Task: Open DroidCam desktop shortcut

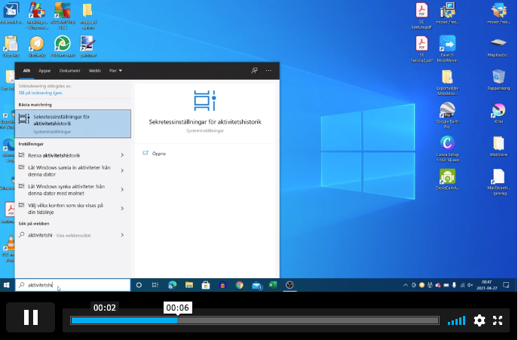Action: [447, 179]
